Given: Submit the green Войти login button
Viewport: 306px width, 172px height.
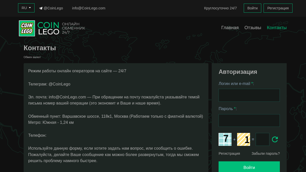Looking at the screenshot, I should click(249, 167).
